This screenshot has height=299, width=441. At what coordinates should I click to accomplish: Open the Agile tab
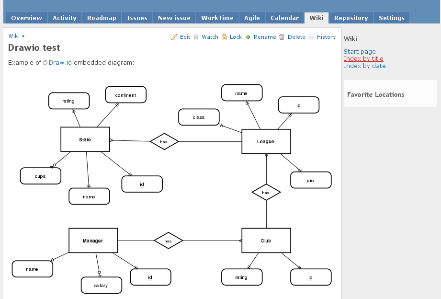[x=252, y=18]
